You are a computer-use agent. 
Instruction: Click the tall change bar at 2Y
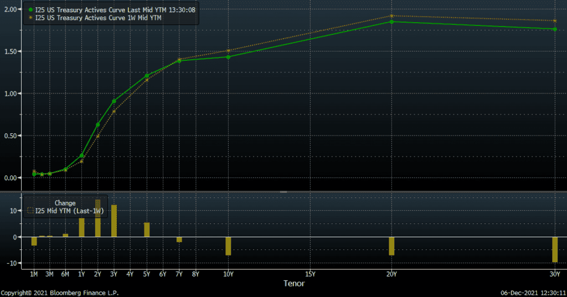97,218
